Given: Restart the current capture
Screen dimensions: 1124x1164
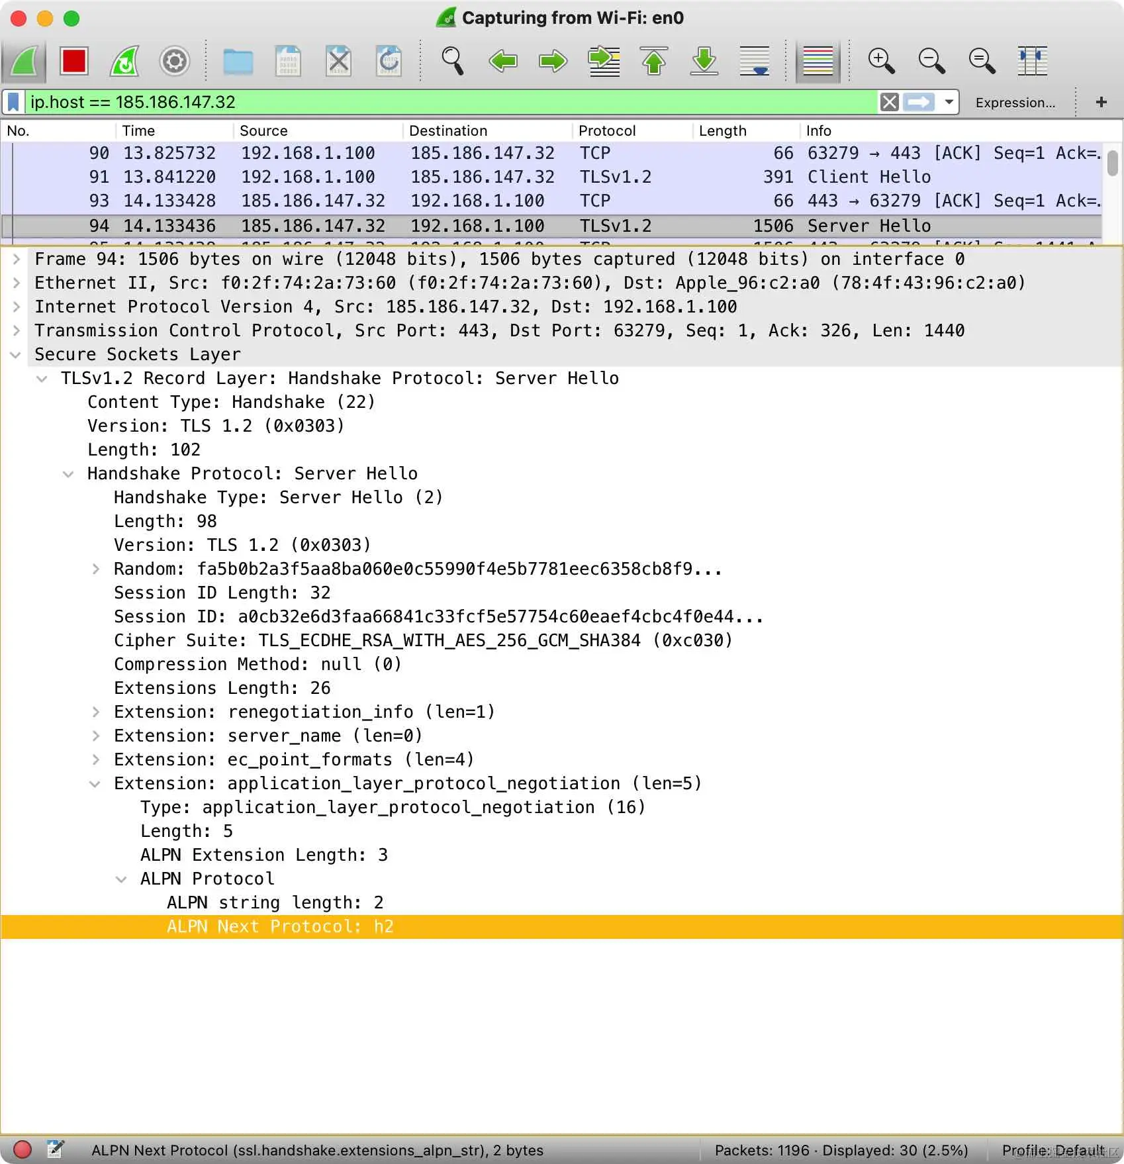Looking at the screenshot, I should (124, 62).
